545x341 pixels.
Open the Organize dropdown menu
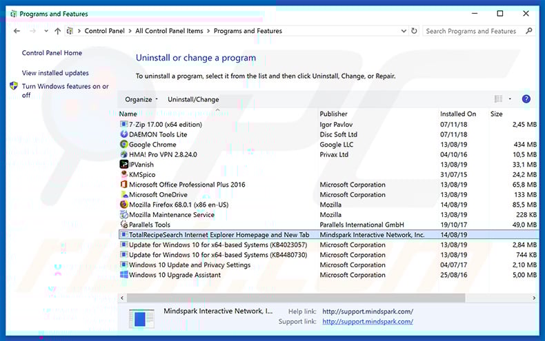tap(141, 99)
